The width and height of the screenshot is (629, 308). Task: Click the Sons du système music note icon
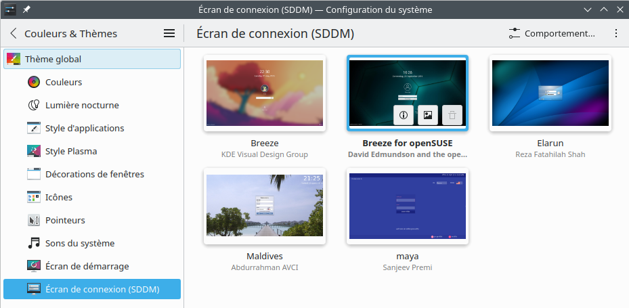pos(34,244)
